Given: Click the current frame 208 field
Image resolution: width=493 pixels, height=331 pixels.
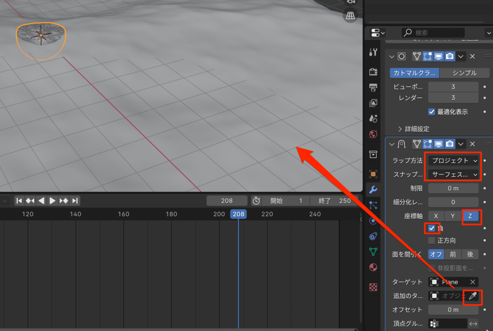Looking at the screenshot, I should [x=227, y=201].
